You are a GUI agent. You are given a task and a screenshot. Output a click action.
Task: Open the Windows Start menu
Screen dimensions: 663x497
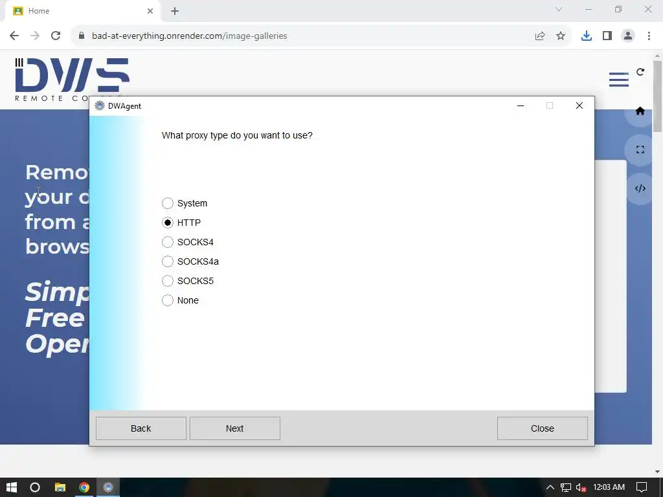click(x=12, y=487)
